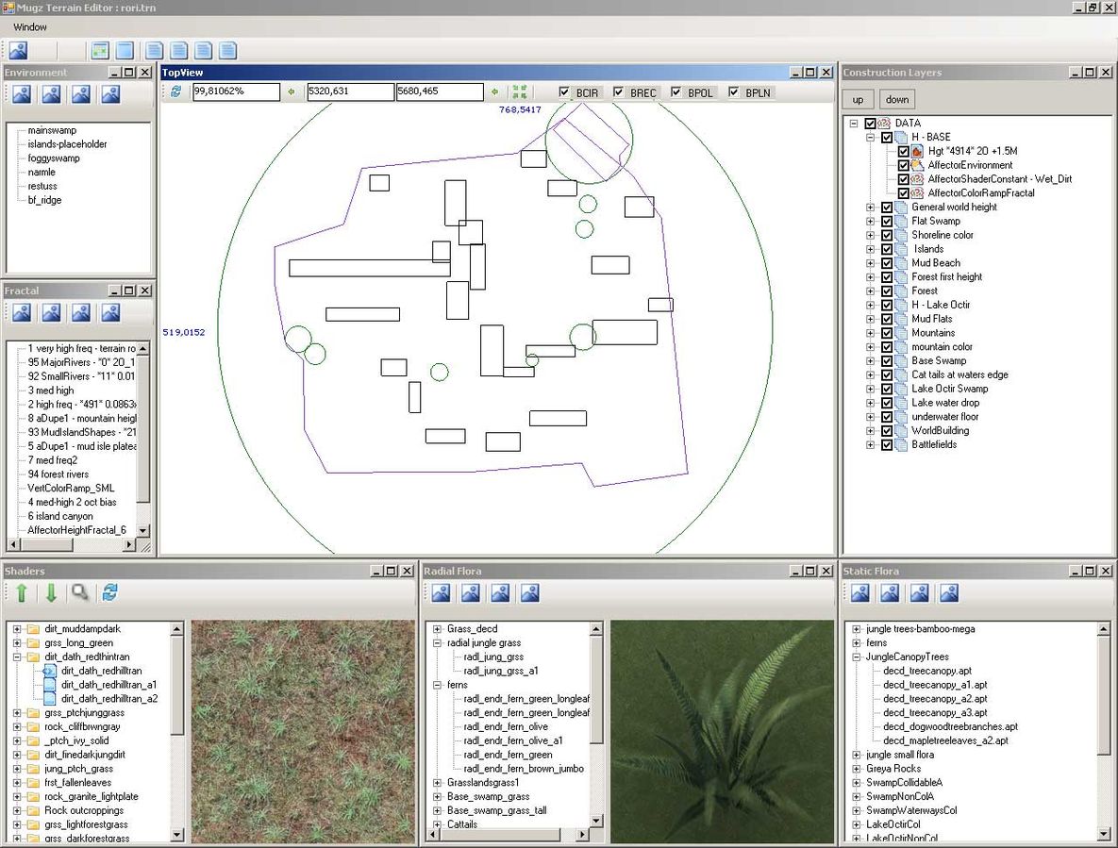Click the green down arrow in Shaders
Viewport: 1118px width, 848px height.
coord(51,592)
